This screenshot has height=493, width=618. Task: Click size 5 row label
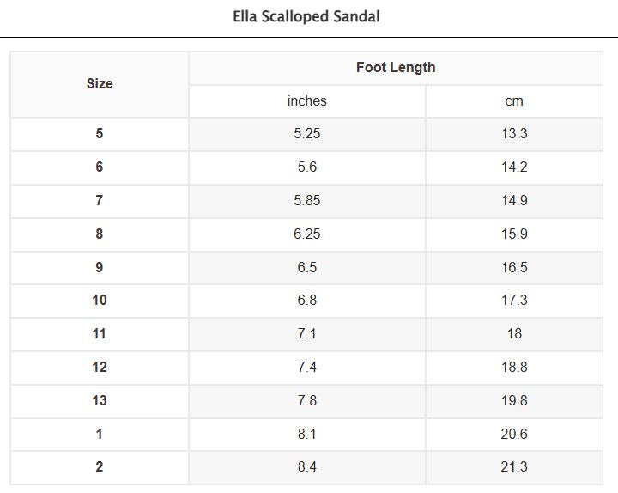[x=100, y=134]
